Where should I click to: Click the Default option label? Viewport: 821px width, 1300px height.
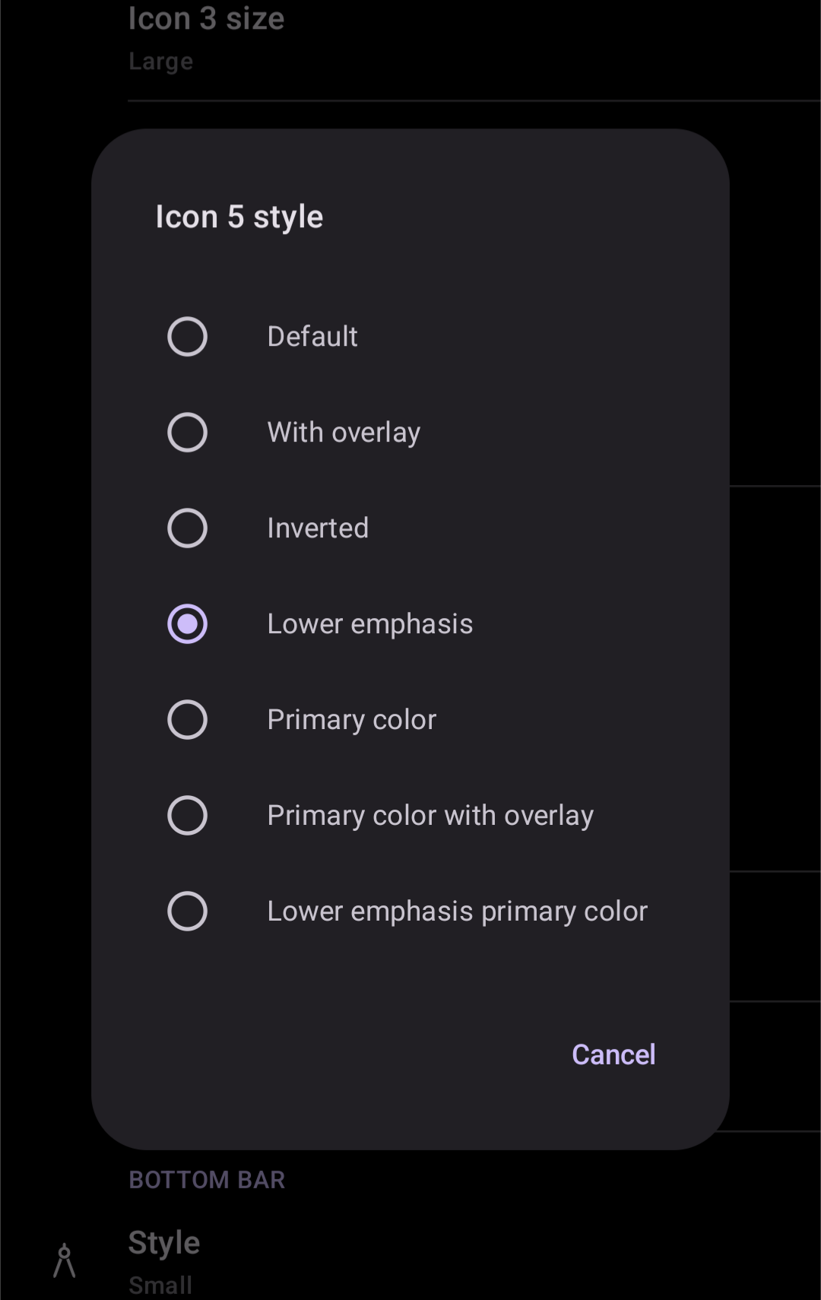312,337
